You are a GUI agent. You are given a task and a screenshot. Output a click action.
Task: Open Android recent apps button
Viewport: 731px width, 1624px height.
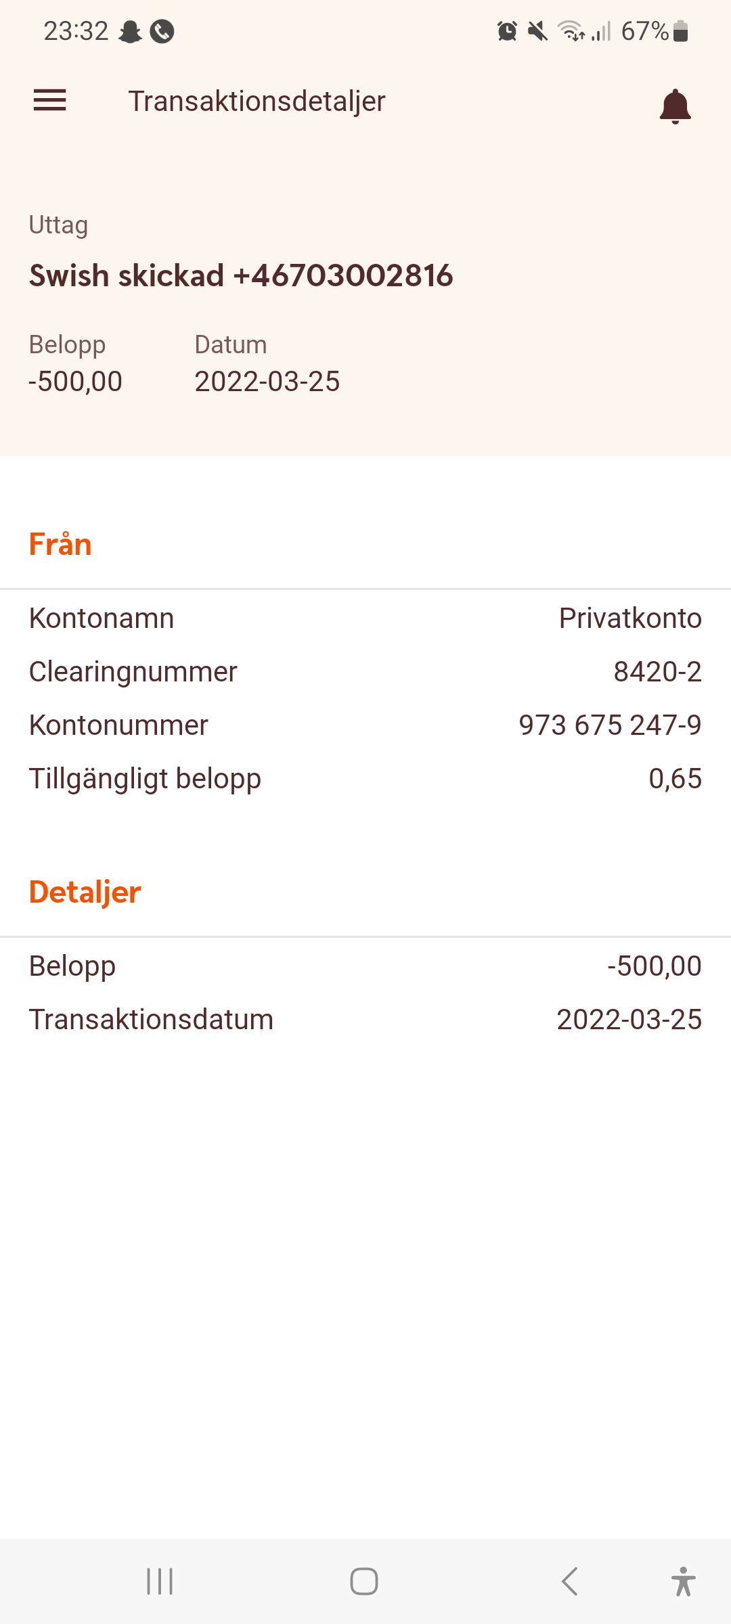pyautogui.click(x=160, y=1581)
